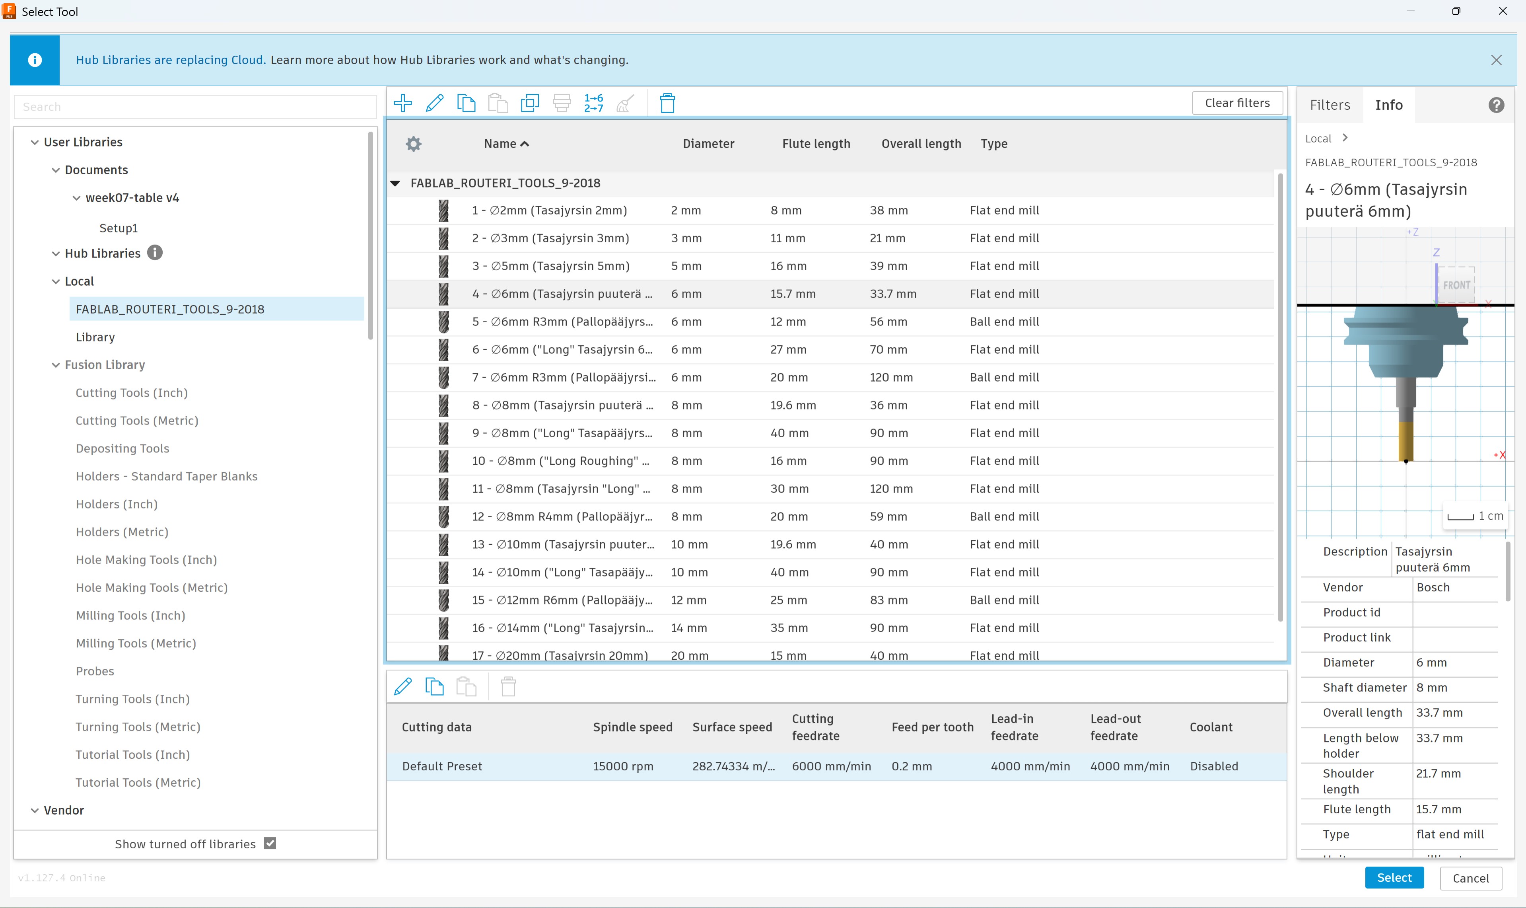1526x908 pixels.
Task: Click the plus icon to create new tool
Action: click(403, 103)
